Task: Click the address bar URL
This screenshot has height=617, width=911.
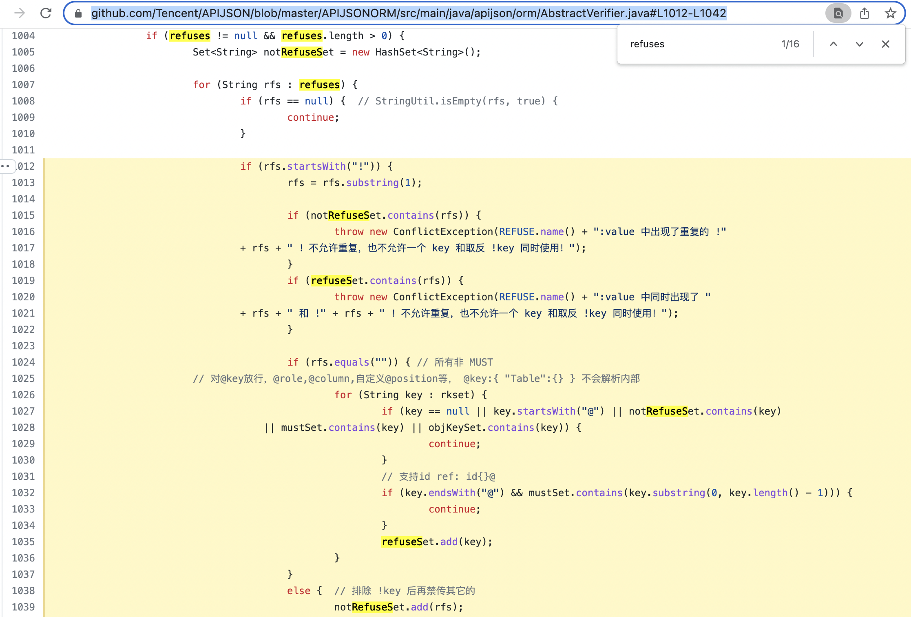Action: [x=408, y=13]
